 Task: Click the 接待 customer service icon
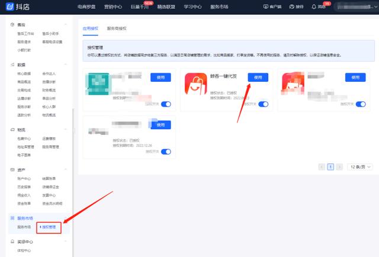[290, 7]
